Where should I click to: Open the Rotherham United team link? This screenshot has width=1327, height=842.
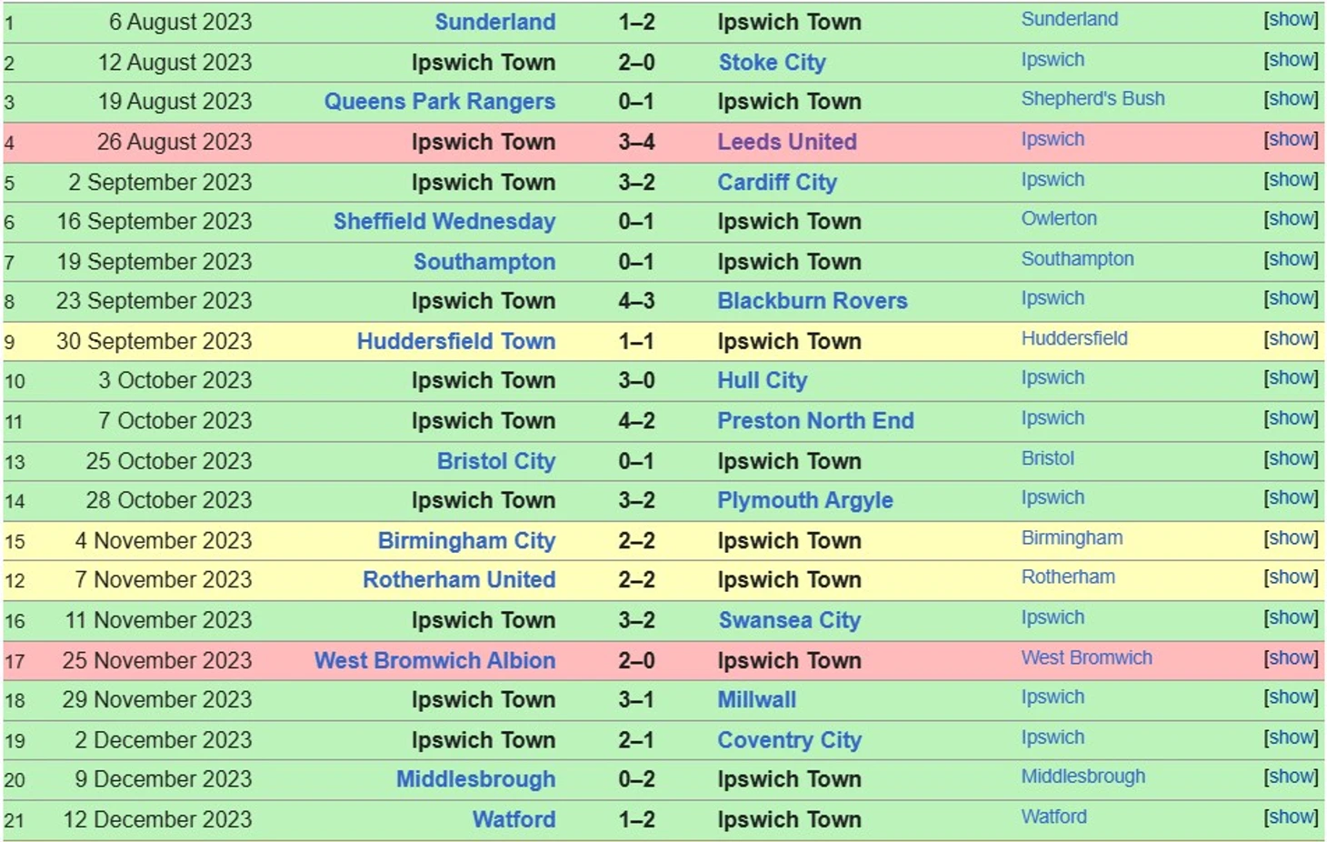pos(458,579)
